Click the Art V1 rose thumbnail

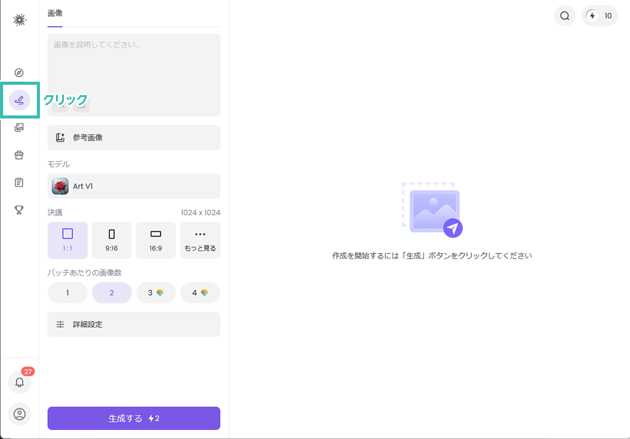(60, 186)
